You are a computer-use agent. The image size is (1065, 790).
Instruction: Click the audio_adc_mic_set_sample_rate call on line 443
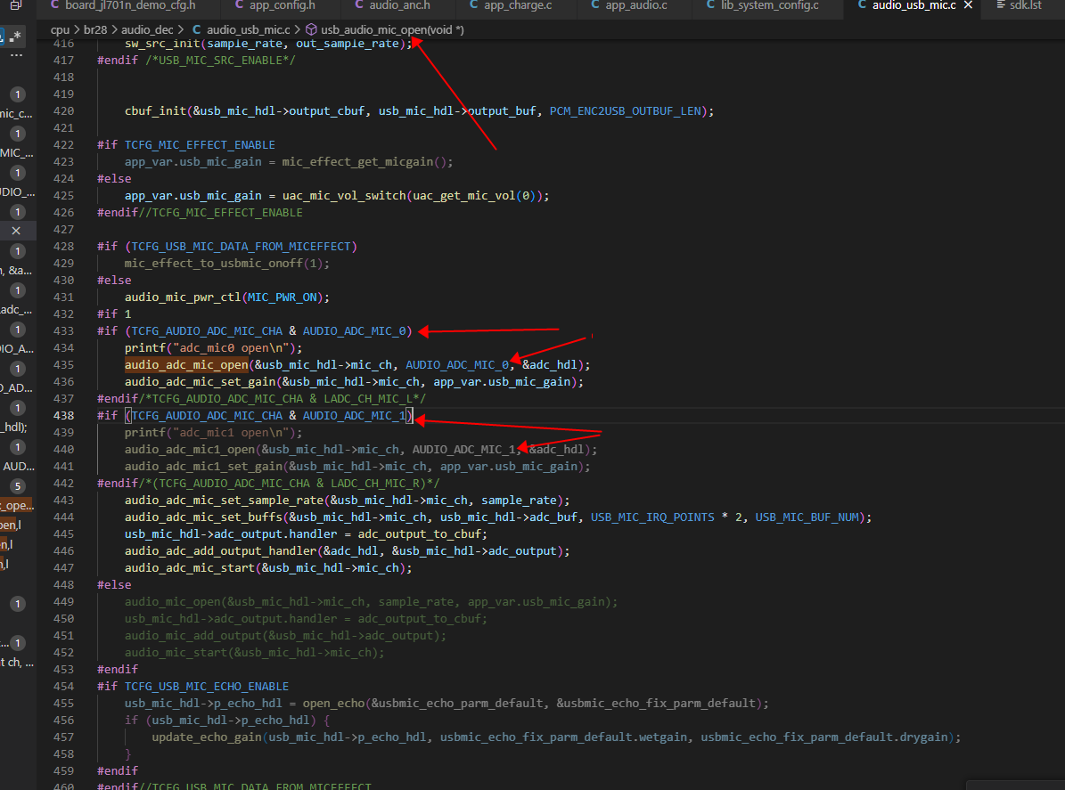[224, 501]
